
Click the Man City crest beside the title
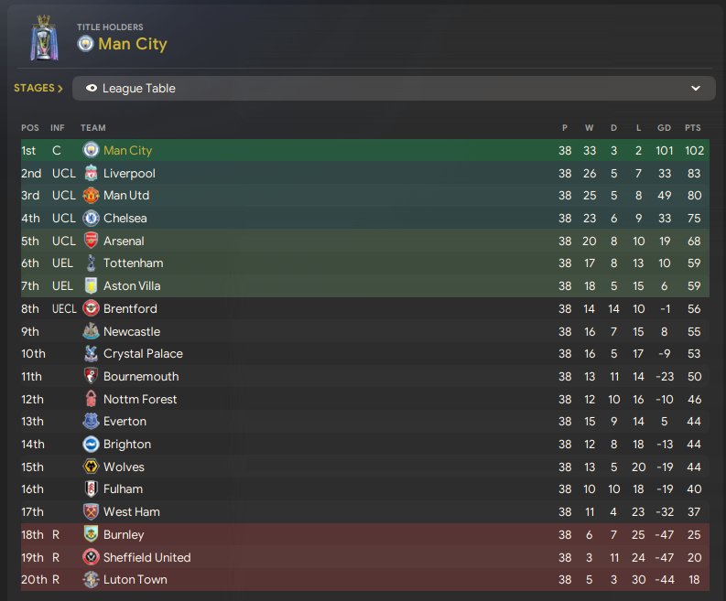point(85,44)
